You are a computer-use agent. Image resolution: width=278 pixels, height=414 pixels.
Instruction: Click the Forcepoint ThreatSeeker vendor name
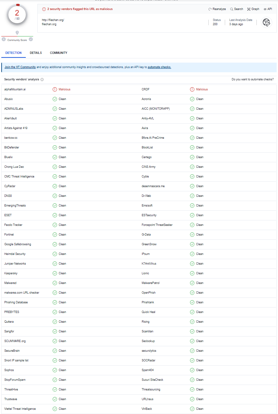(157, 225)
